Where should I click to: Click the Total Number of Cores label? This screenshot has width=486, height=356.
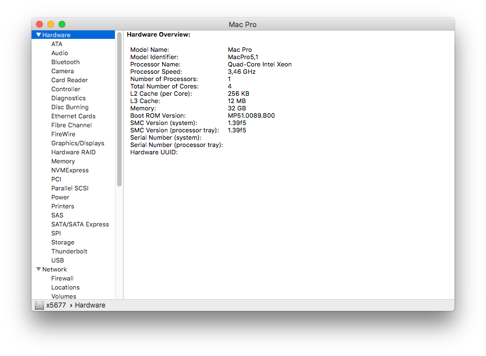[164, 86]
